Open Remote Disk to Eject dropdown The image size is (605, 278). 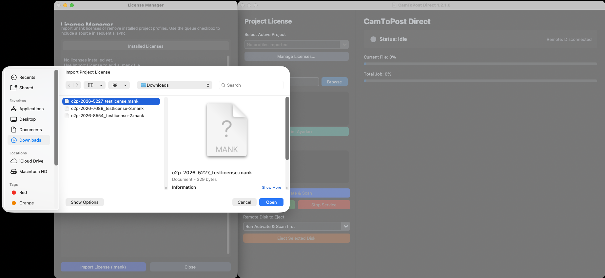point(297,226)
